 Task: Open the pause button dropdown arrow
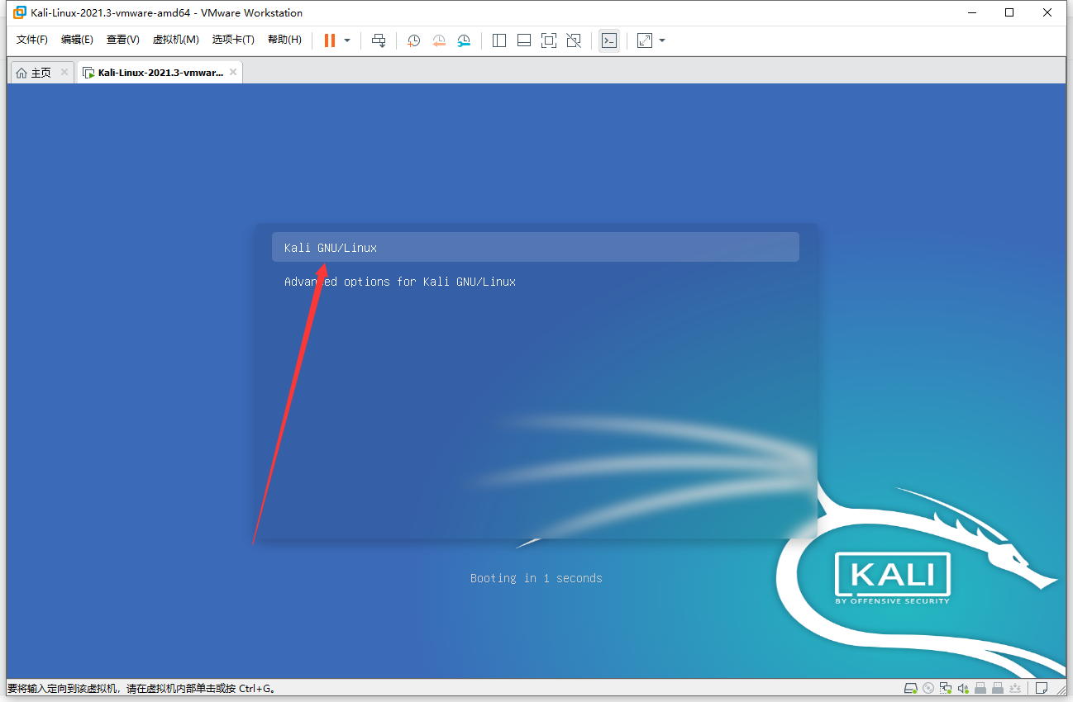346,40
